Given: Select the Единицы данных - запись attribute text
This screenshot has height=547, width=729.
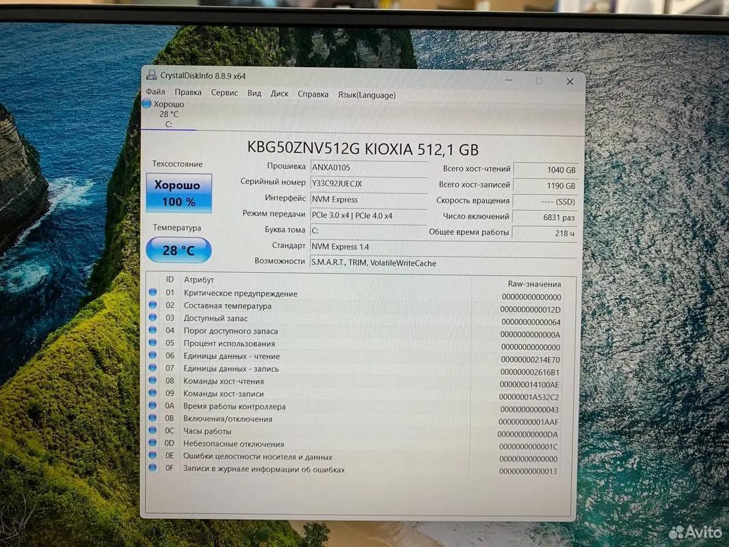Looking at the screenshot, I should (x=231, y=369).
